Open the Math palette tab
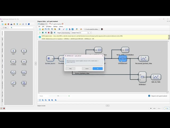 [2, 56]
